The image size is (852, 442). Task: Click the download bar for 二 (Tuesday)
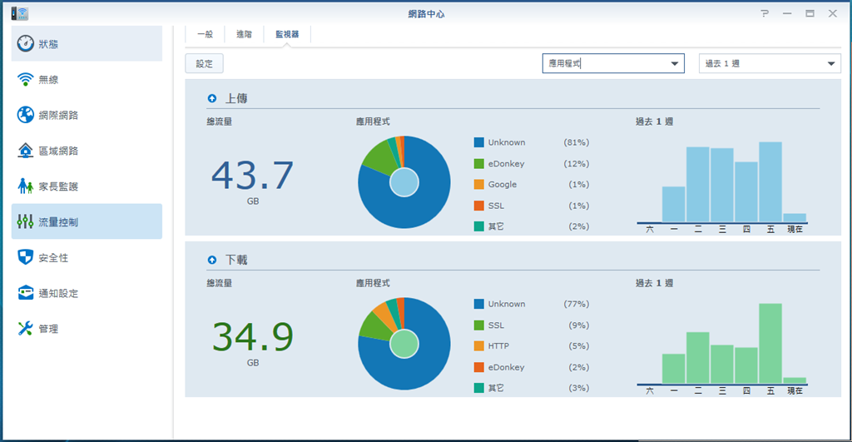pos(698,358)
